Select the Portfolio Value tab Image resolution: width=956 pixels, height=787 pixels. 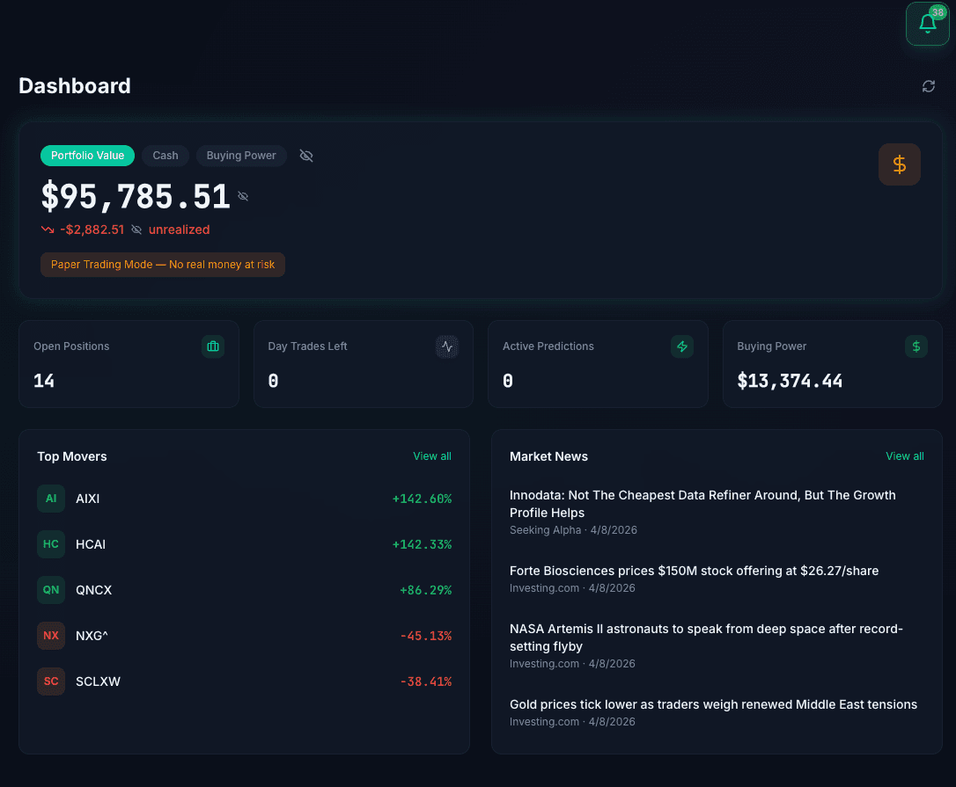point(87,156)
